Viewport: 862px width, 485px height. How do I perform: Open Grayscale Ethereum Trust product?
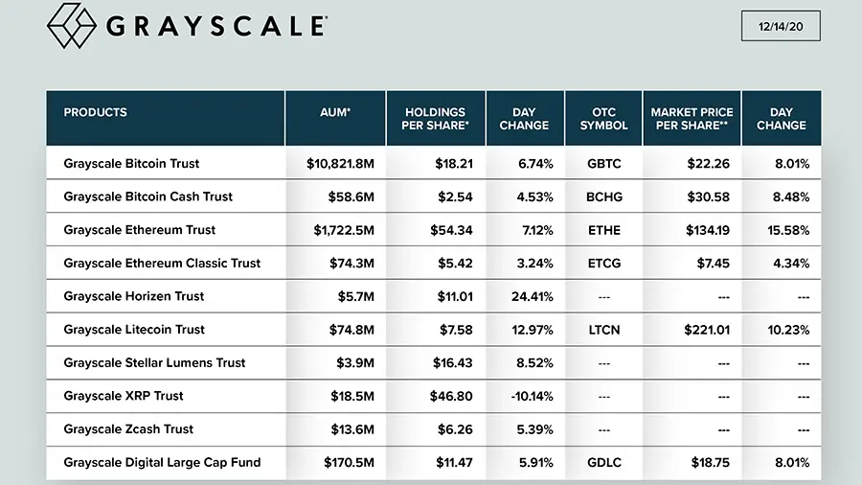click(x=140, y=230)
